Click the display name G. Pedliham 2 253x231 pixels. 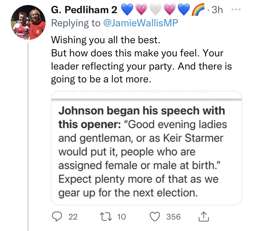tap(84, 10)
